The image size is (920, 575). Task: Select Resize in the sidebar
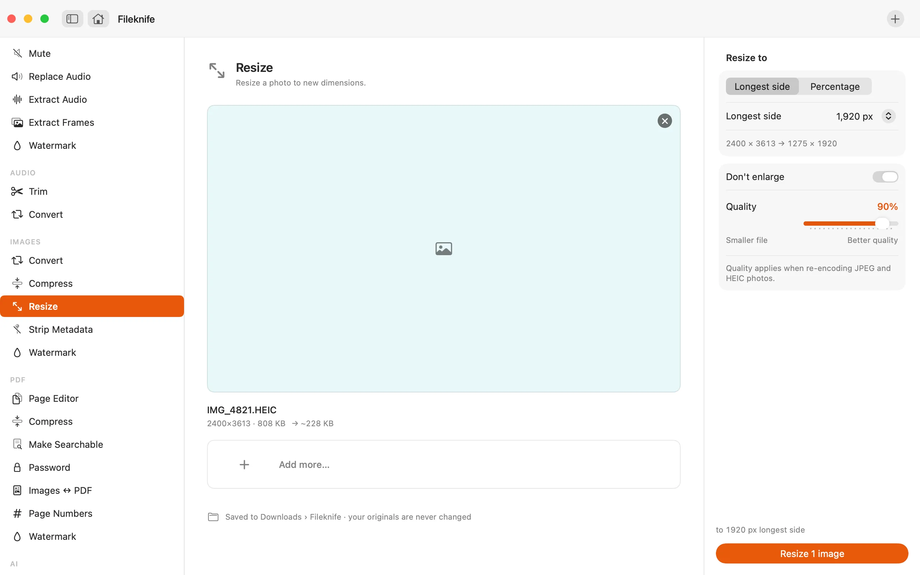coord(92,306)
